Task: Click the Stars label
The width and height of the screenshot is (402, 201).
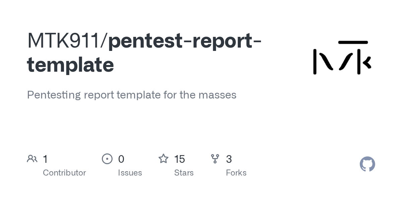Action: tap(184, 173)
